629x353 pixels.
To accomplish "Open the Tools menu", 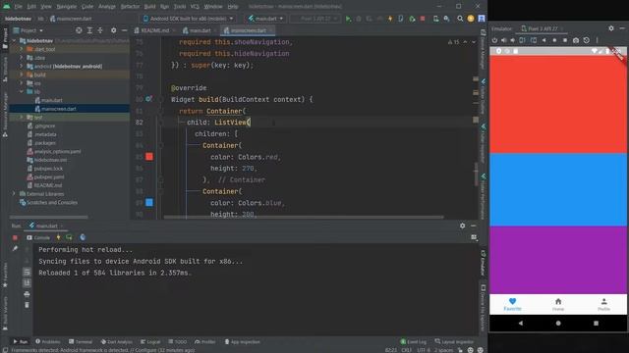I will pos(179,7).
